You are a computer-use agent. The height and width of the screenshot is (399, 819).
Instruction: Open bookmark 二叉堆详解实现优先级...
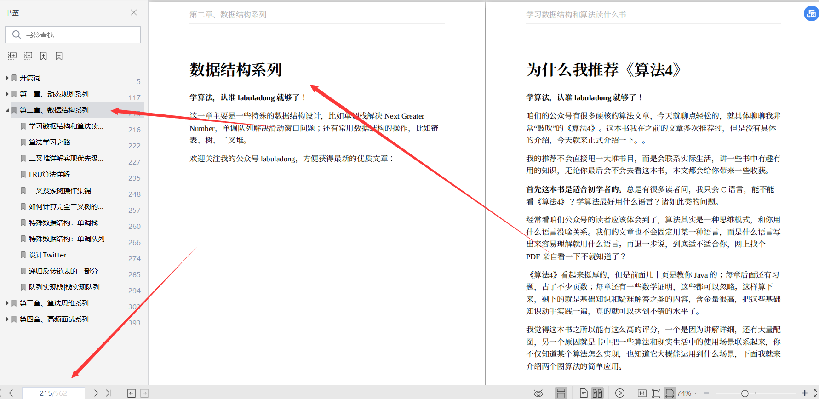[x=66, y=159]
